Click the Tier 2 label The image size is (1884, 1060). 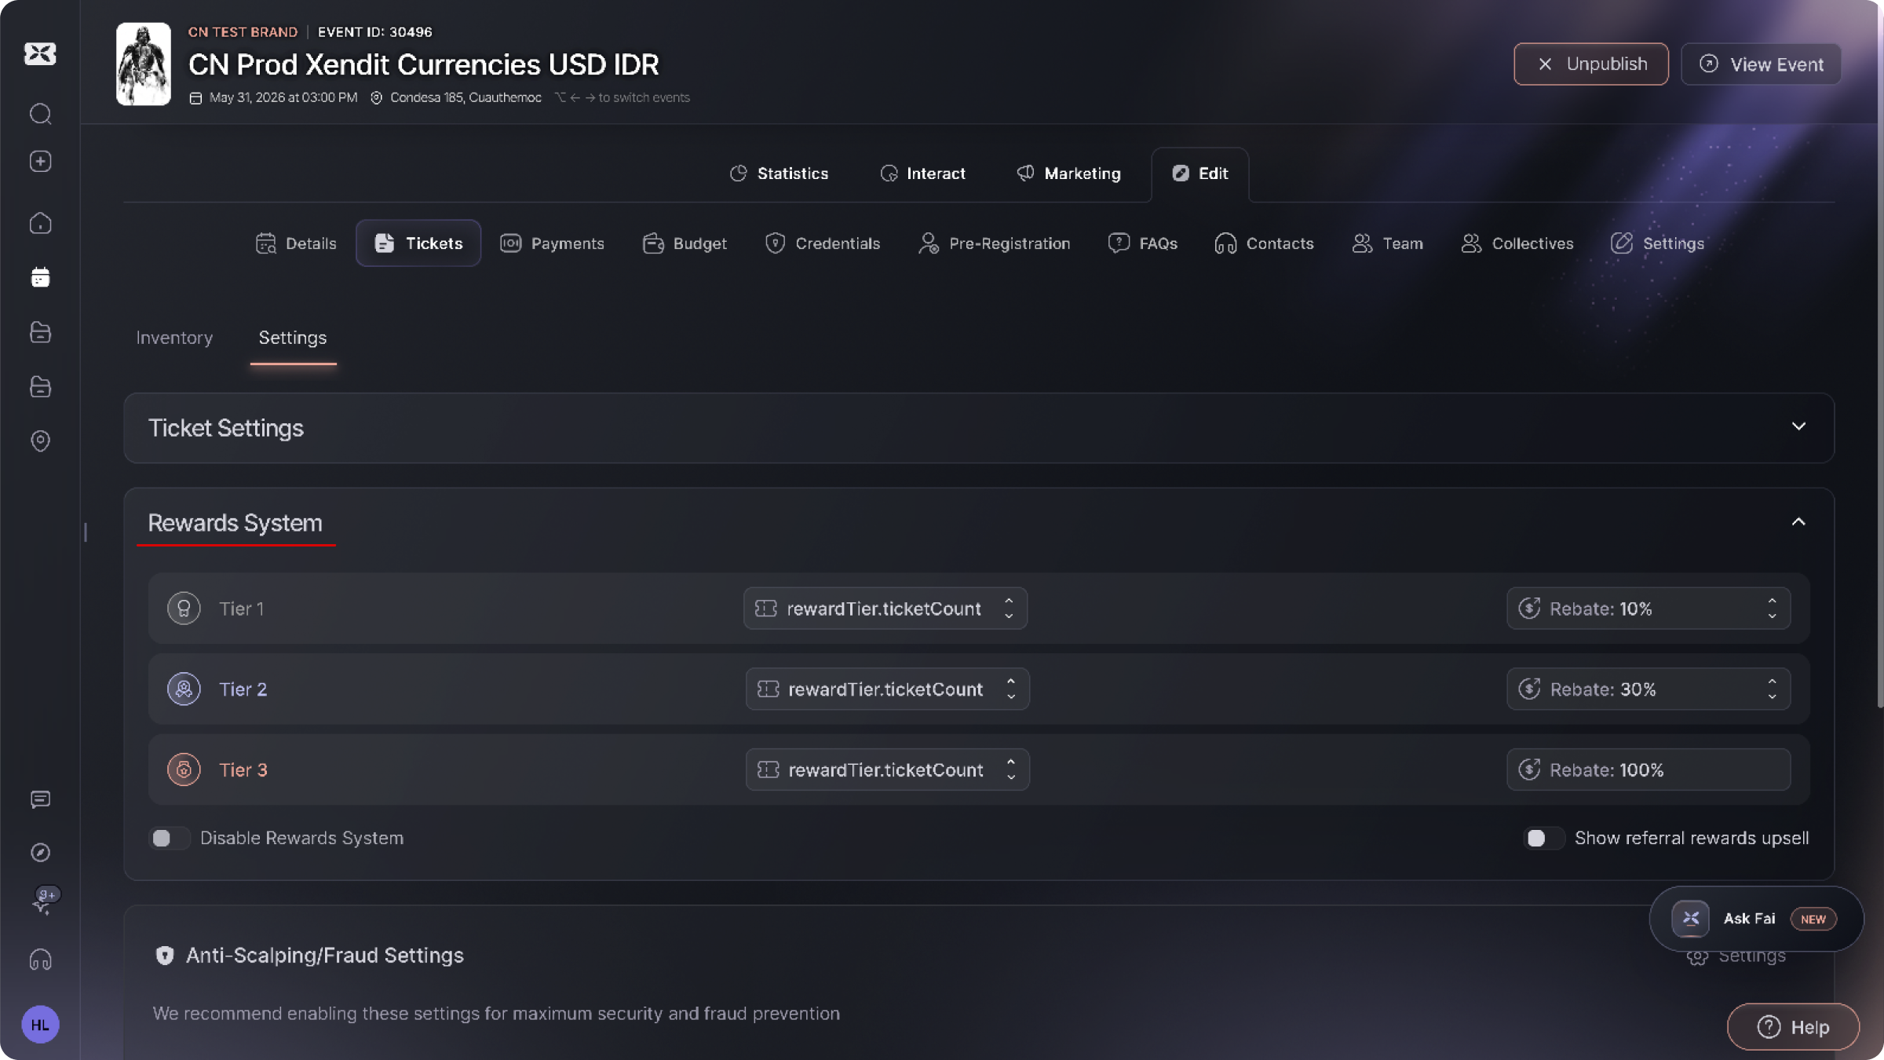coord(243,689)
